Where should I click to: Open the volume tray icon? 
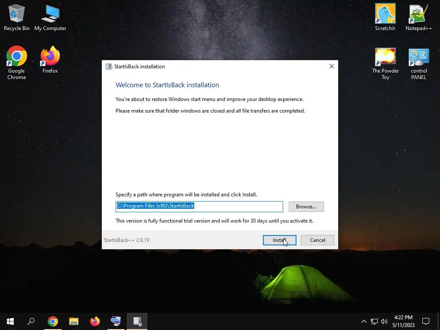click(384, 321)
